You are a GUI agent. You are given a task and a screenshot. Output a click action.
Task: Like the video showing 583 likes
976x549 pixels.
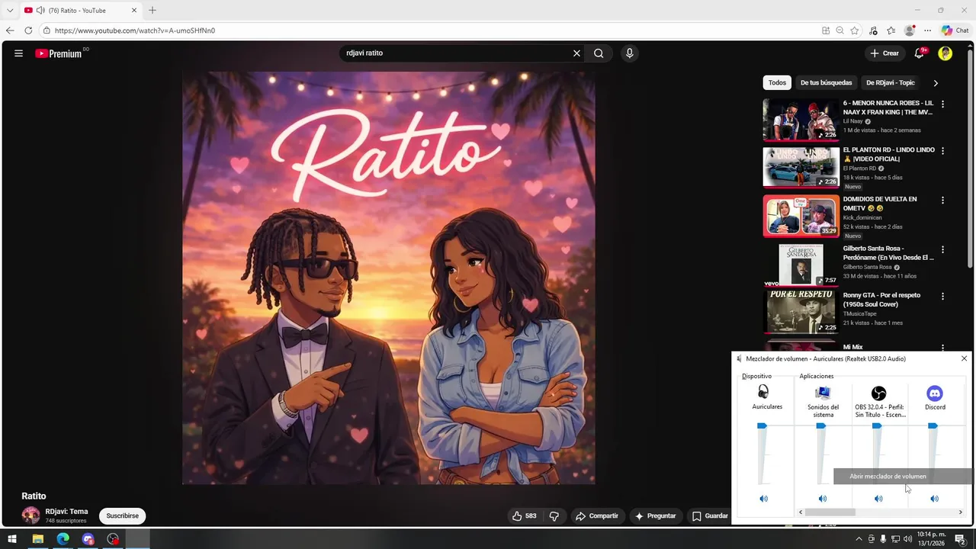524,516
